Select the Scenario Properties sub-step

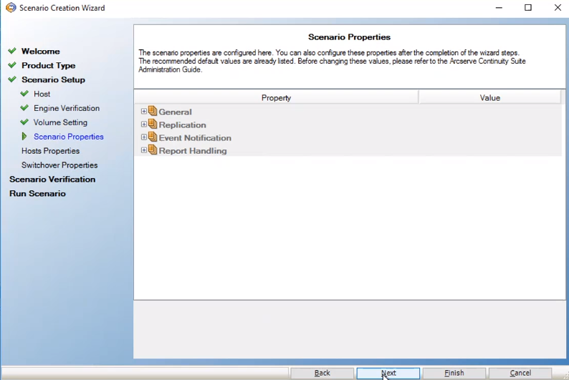[69, 137]
